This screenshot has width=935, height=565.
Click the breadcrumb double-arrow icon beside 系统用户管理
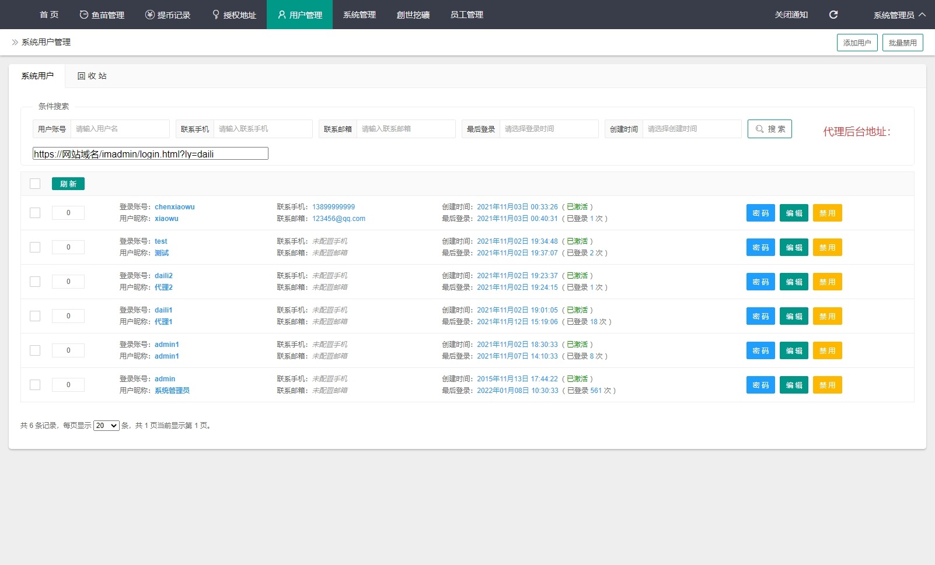[x=15, y=42]
